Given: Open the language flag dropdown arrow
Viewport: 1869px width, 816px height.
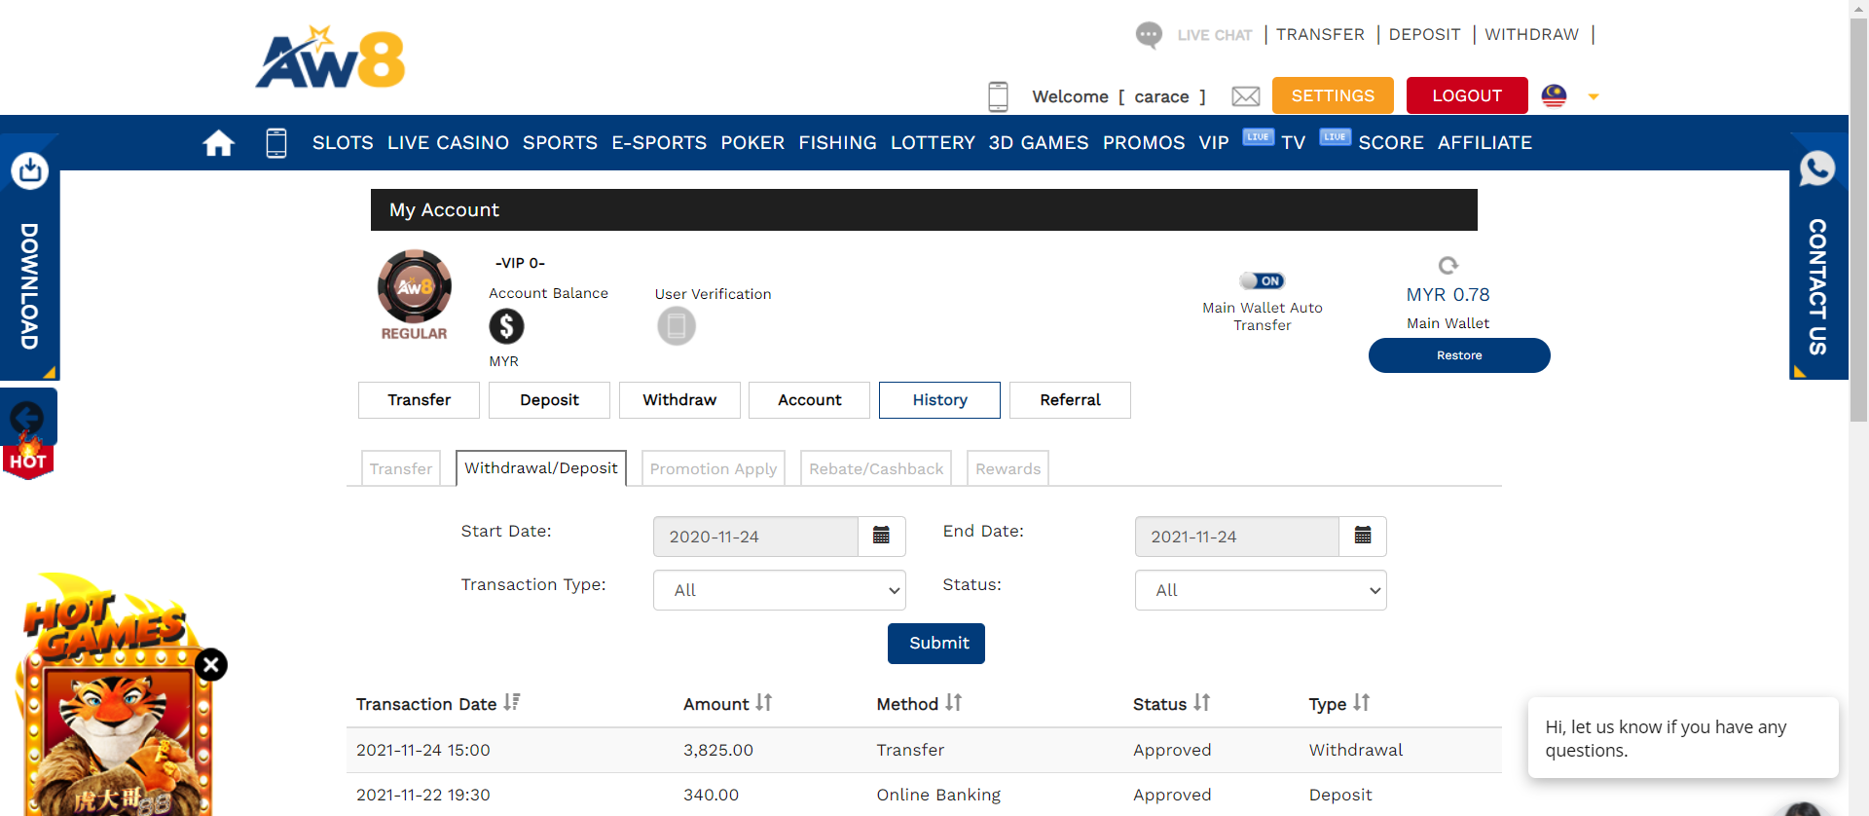Looking at the screenshot, I should click(x=1594, y=96).
